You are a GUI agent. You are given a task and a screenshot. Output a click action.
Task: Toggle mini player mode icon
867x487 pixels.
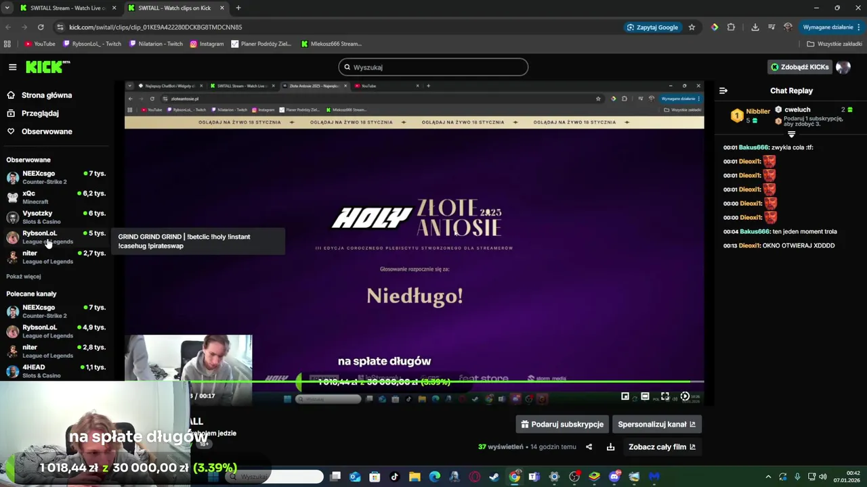pyautogui.click(x=625, y=396)
